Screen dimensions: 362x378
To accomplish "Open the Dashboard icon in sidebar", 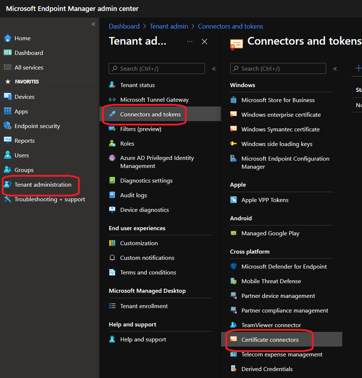I will click(x=7, y=53).
